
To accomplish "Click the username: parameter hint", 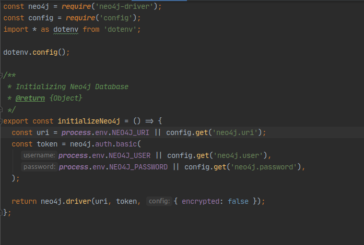I will (x=39, y=155).
